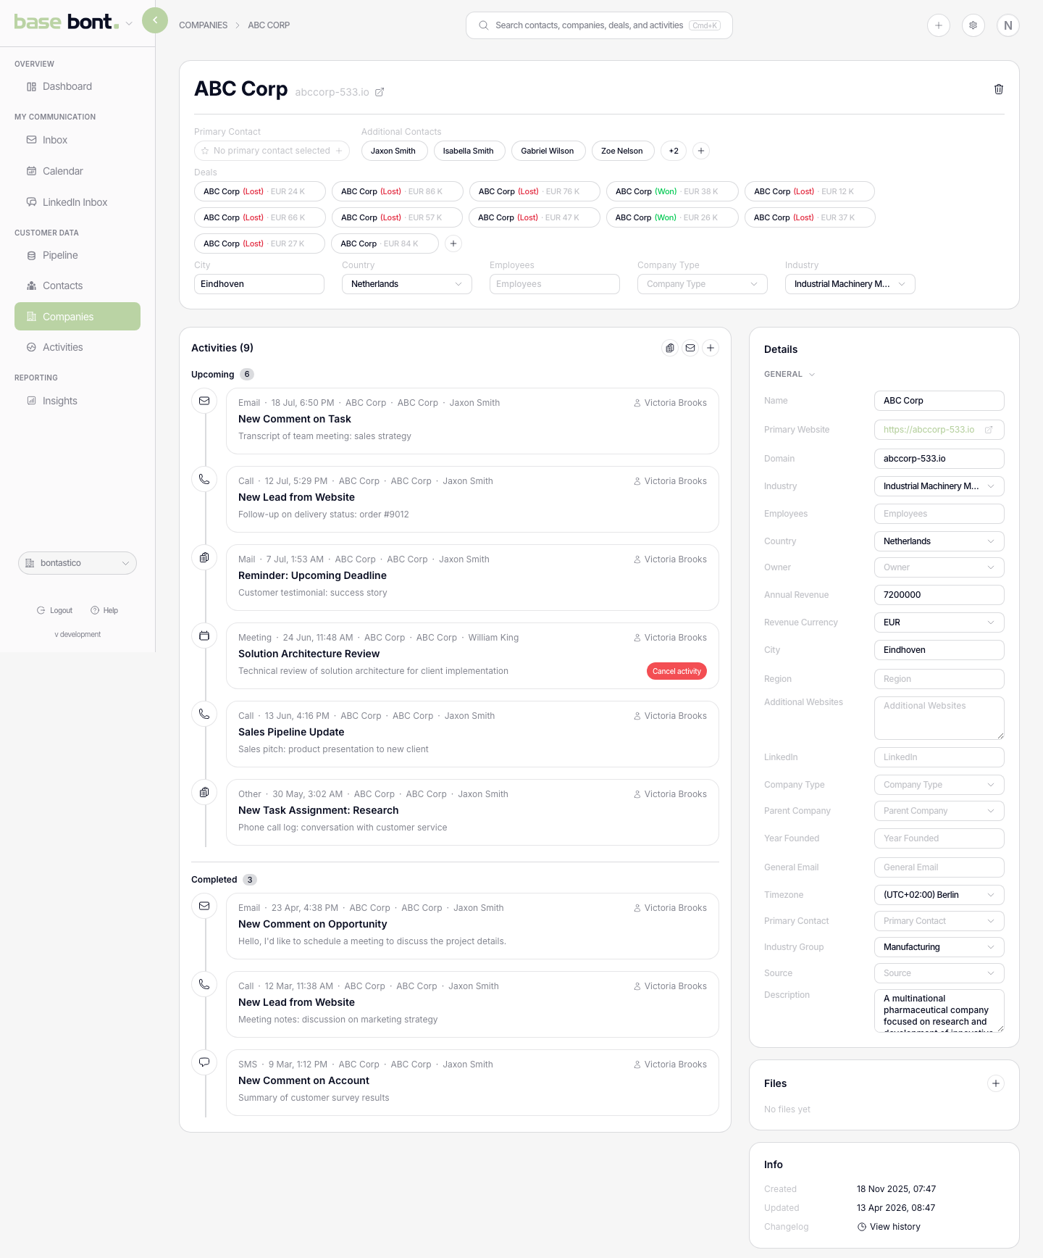Open LinkedIn Inbox in sidebar
The width and height of the screenshot is (1043, 1258).
[78, 202]
